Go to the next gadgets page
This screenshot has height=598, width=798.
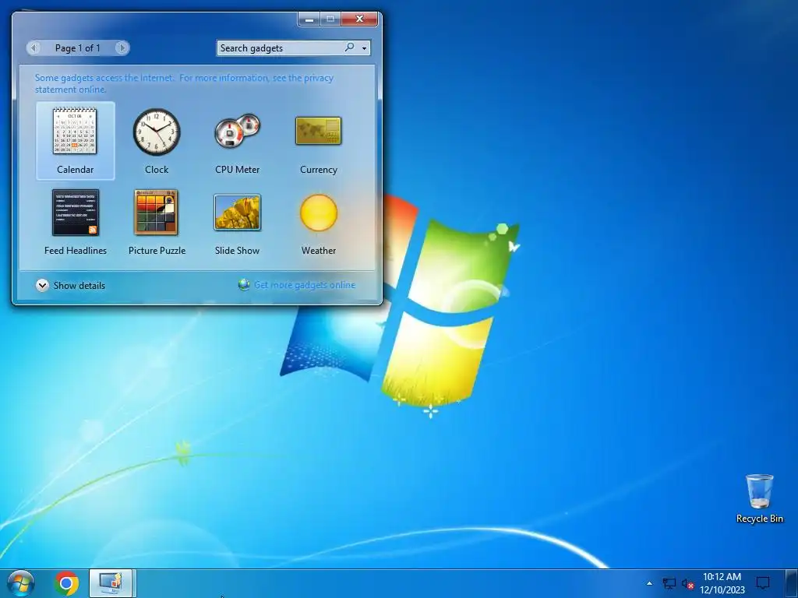pos(122,47)
